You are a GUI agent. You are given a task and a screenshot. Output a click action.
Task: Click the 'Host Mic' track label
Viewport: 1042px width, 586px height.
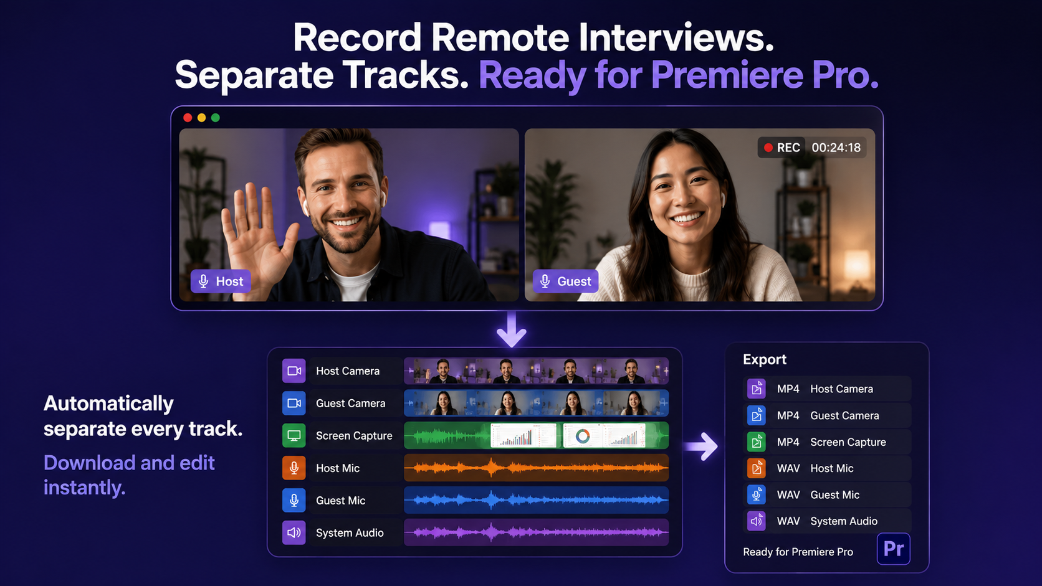point(338,468)
